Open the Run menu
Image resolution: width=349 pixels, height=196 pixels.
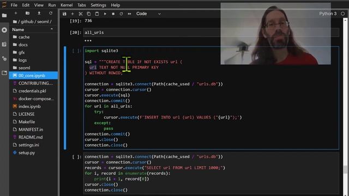pyautogui.click(x=52, y=5)
